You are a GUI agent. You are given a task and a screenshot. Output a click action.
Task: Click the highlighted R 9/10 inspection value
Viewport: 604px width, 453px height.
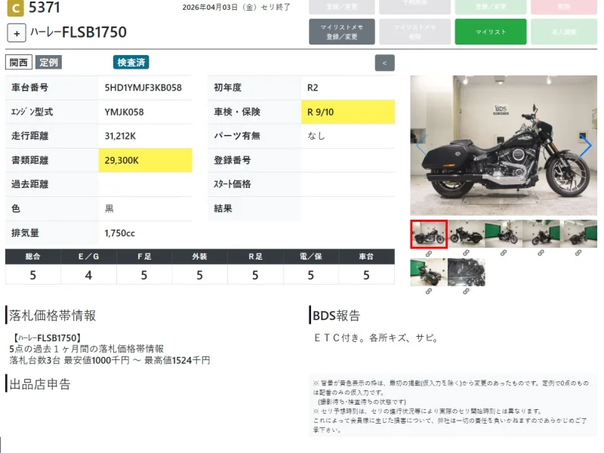tap(348, 112)
